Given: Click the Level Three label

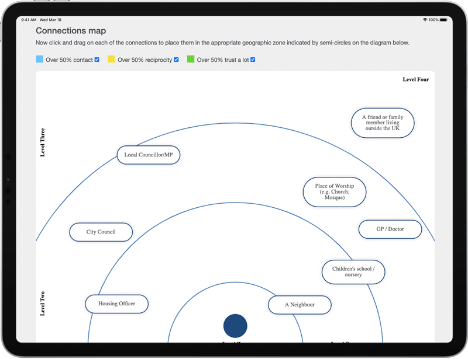Looking at the screenshot, I should (42, 142).
